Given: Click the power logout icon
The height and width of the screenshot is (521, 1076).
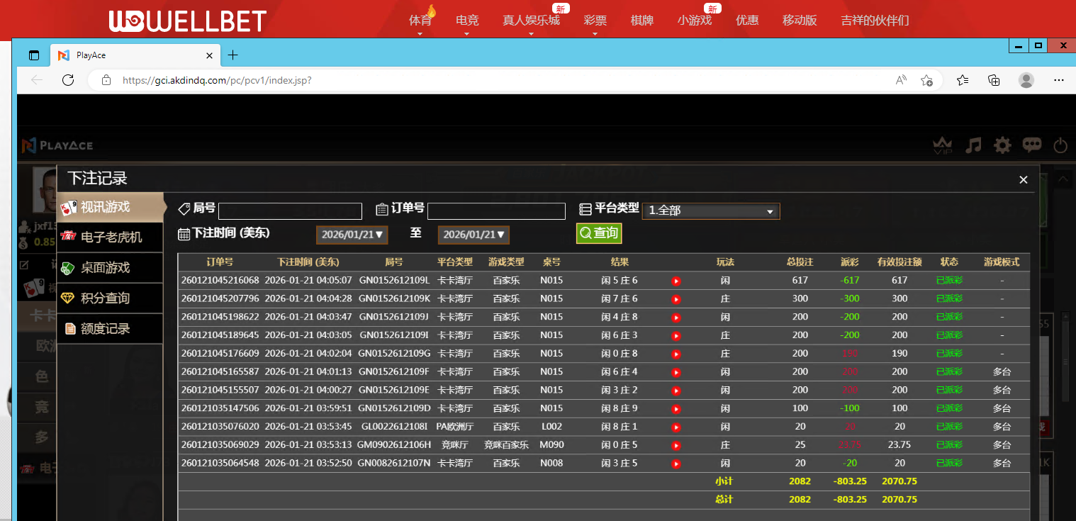Looking at the screenshot, I should click(1060, 146).
